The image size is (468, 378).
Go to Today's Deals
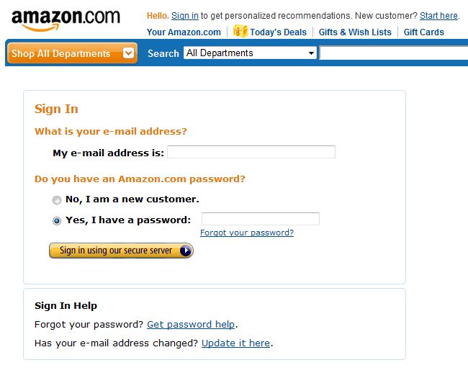coord(278,32)
